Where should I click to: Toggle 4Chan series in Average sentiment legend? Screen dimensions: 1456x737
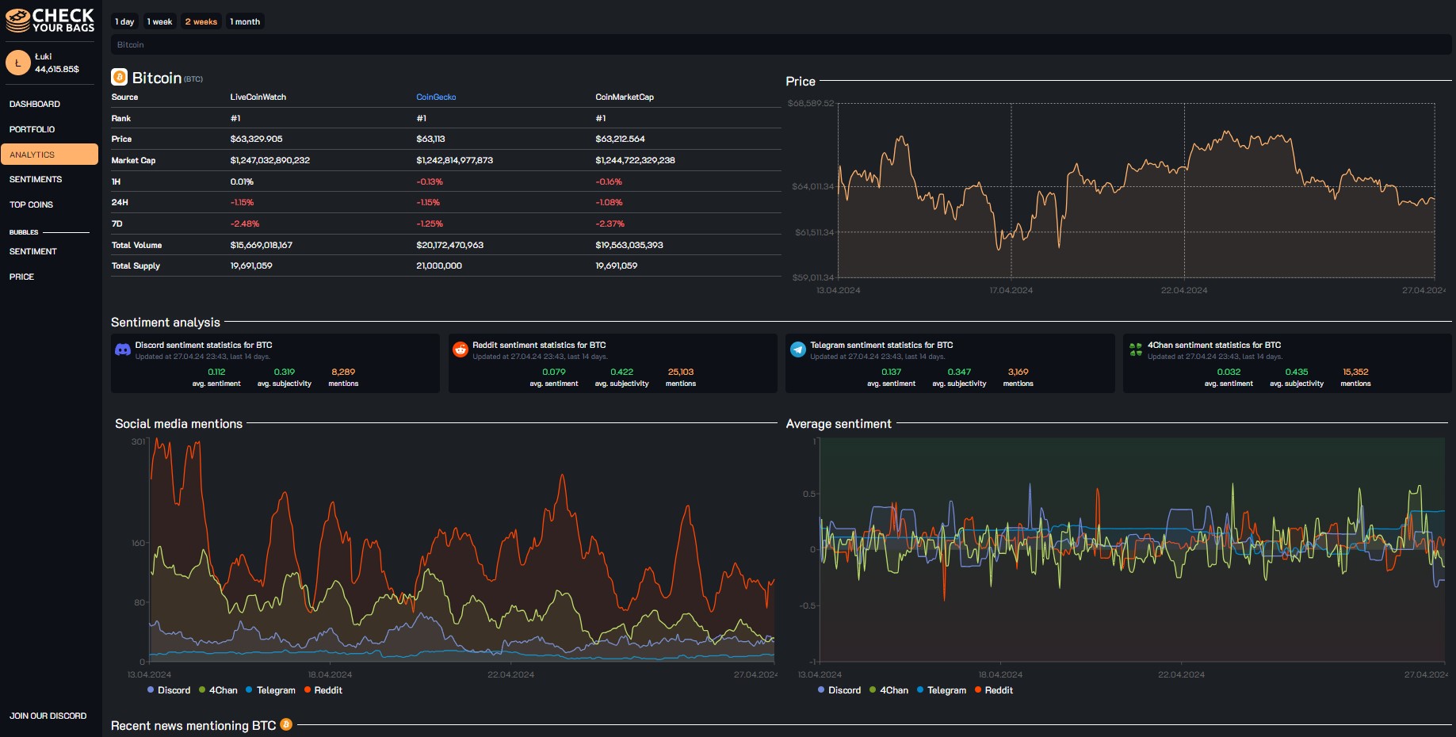click(889, 690)
